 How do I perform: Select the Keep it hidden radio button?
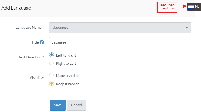point(52,84)
